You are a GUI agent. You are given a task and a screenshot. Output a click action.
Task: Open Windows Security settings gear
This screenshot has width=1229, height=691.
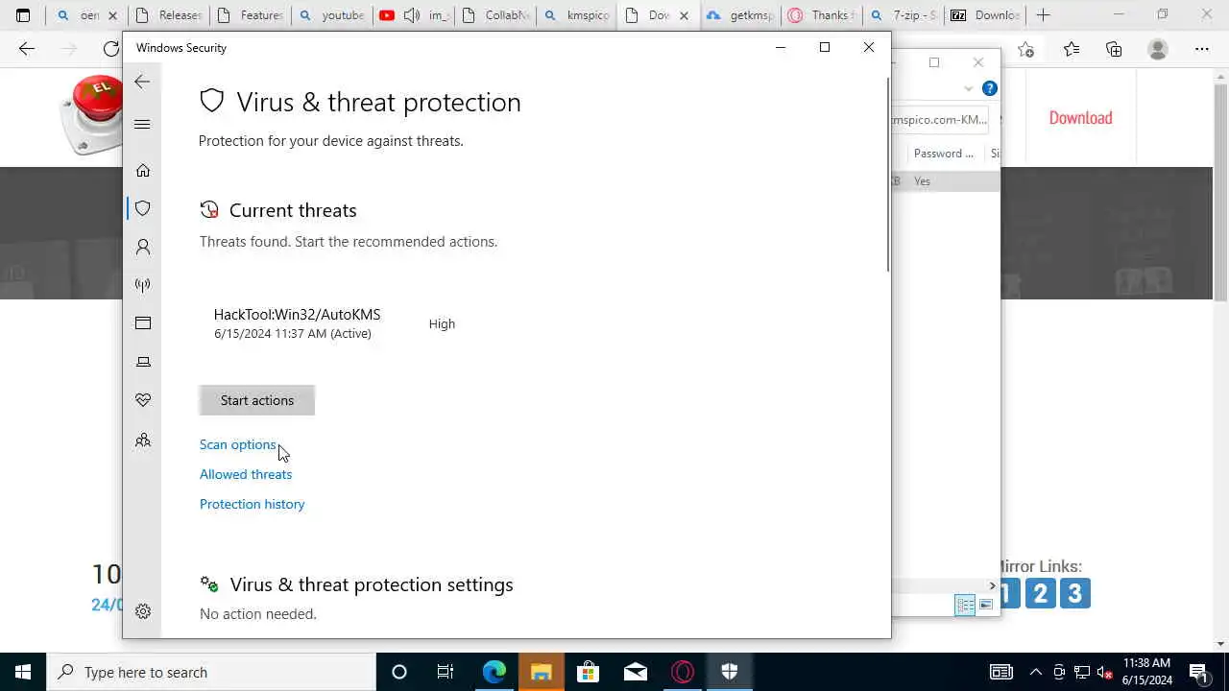pyautogui.click(x=143, y=611)
